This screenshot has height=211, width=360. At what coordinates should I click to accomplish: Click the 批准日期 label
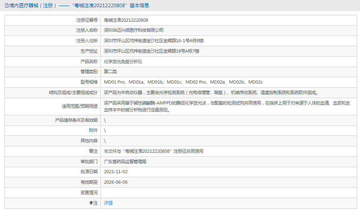click(89, 172)
